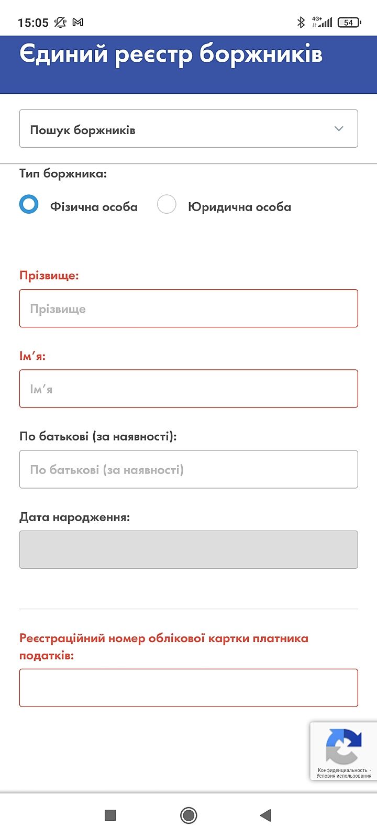Tap the Gmail notification icon in status bar
Screen dimensions: 377x838
(x=78, y=22)
